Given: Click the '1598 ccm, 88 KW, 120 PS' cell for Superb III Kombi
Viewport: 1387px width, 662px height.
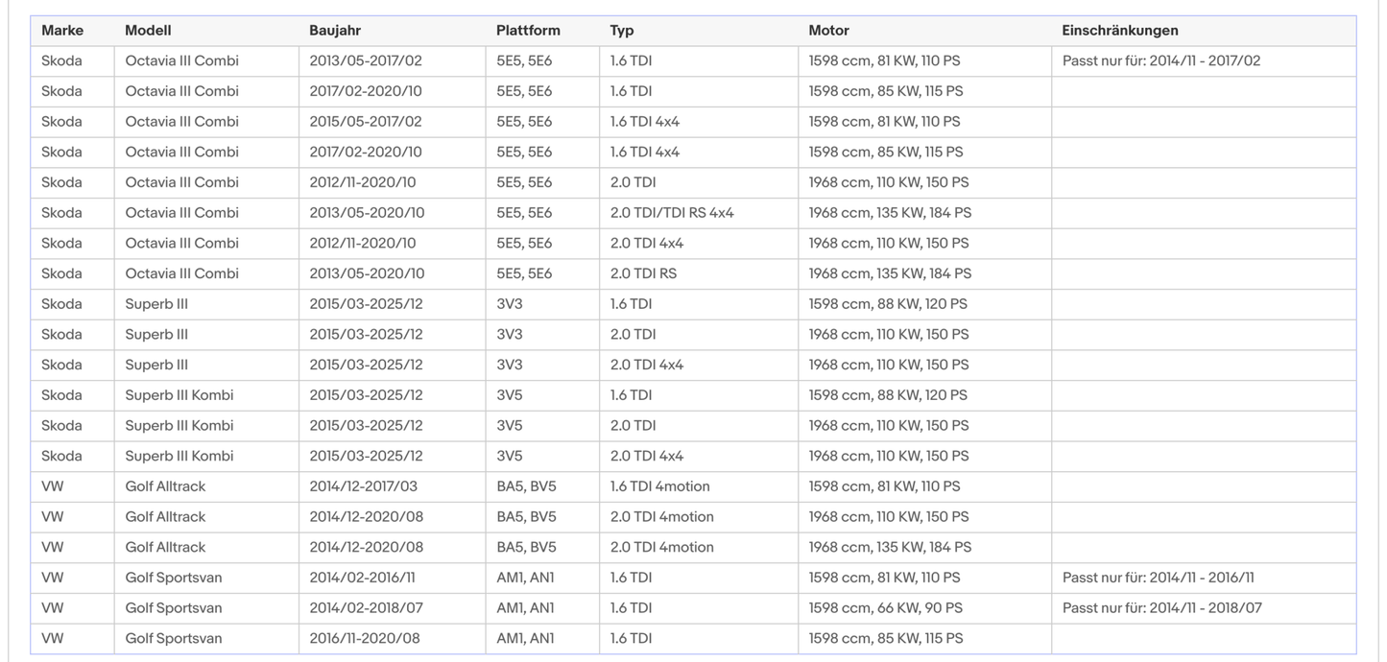Looking at the screenshot, I should click(x=888, y=395).
